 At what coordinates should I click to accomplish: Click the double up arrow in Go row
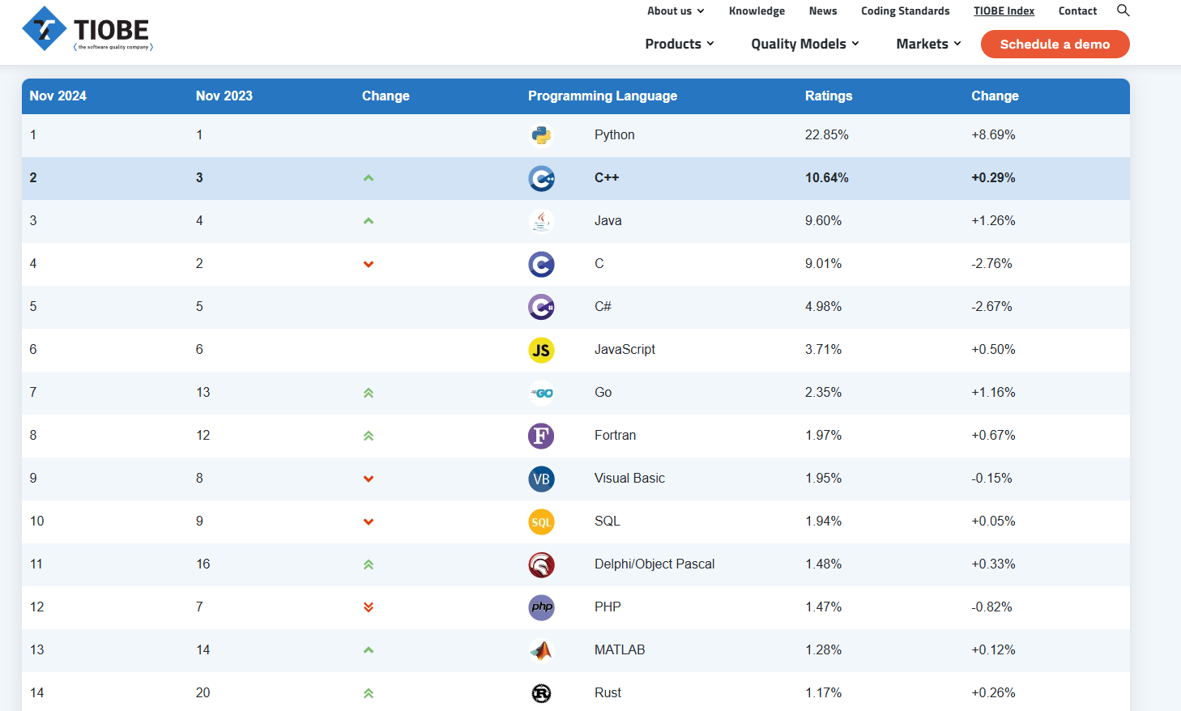tap(369, 393)
